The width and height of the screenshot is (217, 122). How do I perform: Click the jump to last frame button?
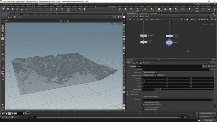point(15,114)
